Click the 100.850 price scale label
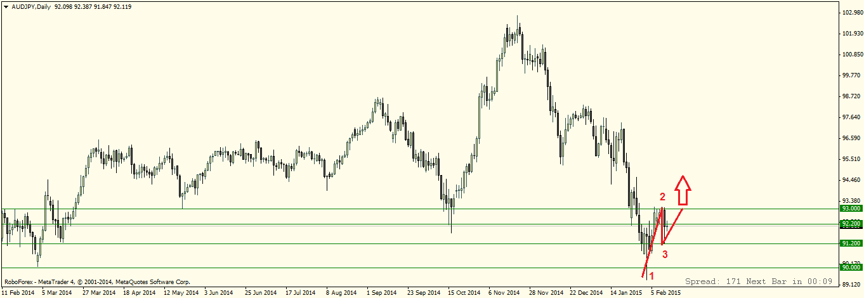864x298 pixels. 851,55
